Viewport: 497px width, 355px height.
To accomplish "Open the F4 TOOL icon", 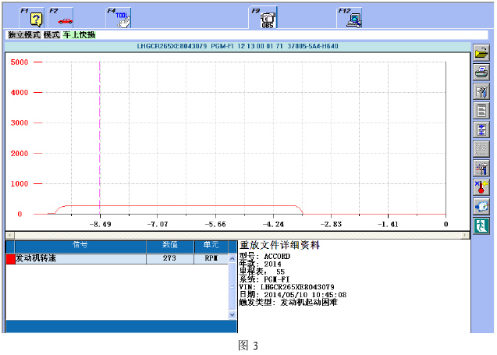I will (x=119, y=18).
